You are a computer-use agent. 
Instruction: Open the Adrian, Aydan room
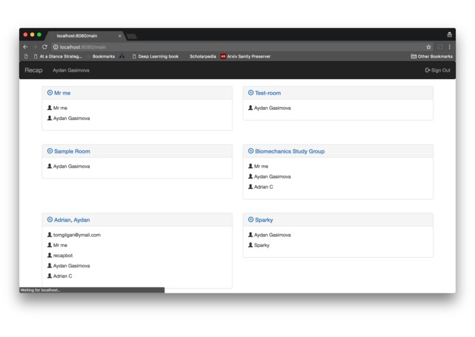(72, 220)
